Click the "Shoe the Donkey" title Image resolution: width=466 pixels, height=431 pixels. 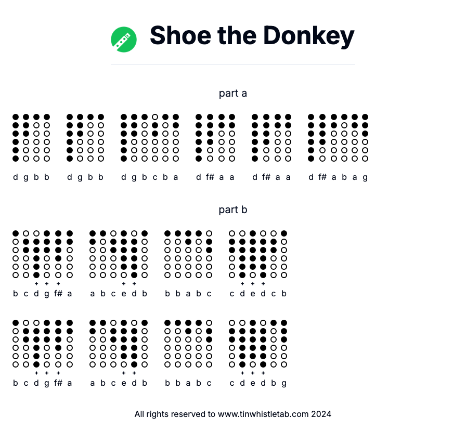point(252,36)
